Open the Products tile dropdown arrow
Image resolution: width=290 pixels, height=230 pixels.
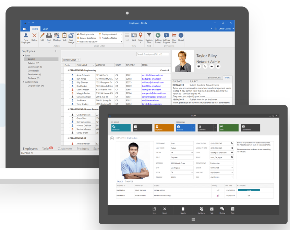click(x=193, y=128)
